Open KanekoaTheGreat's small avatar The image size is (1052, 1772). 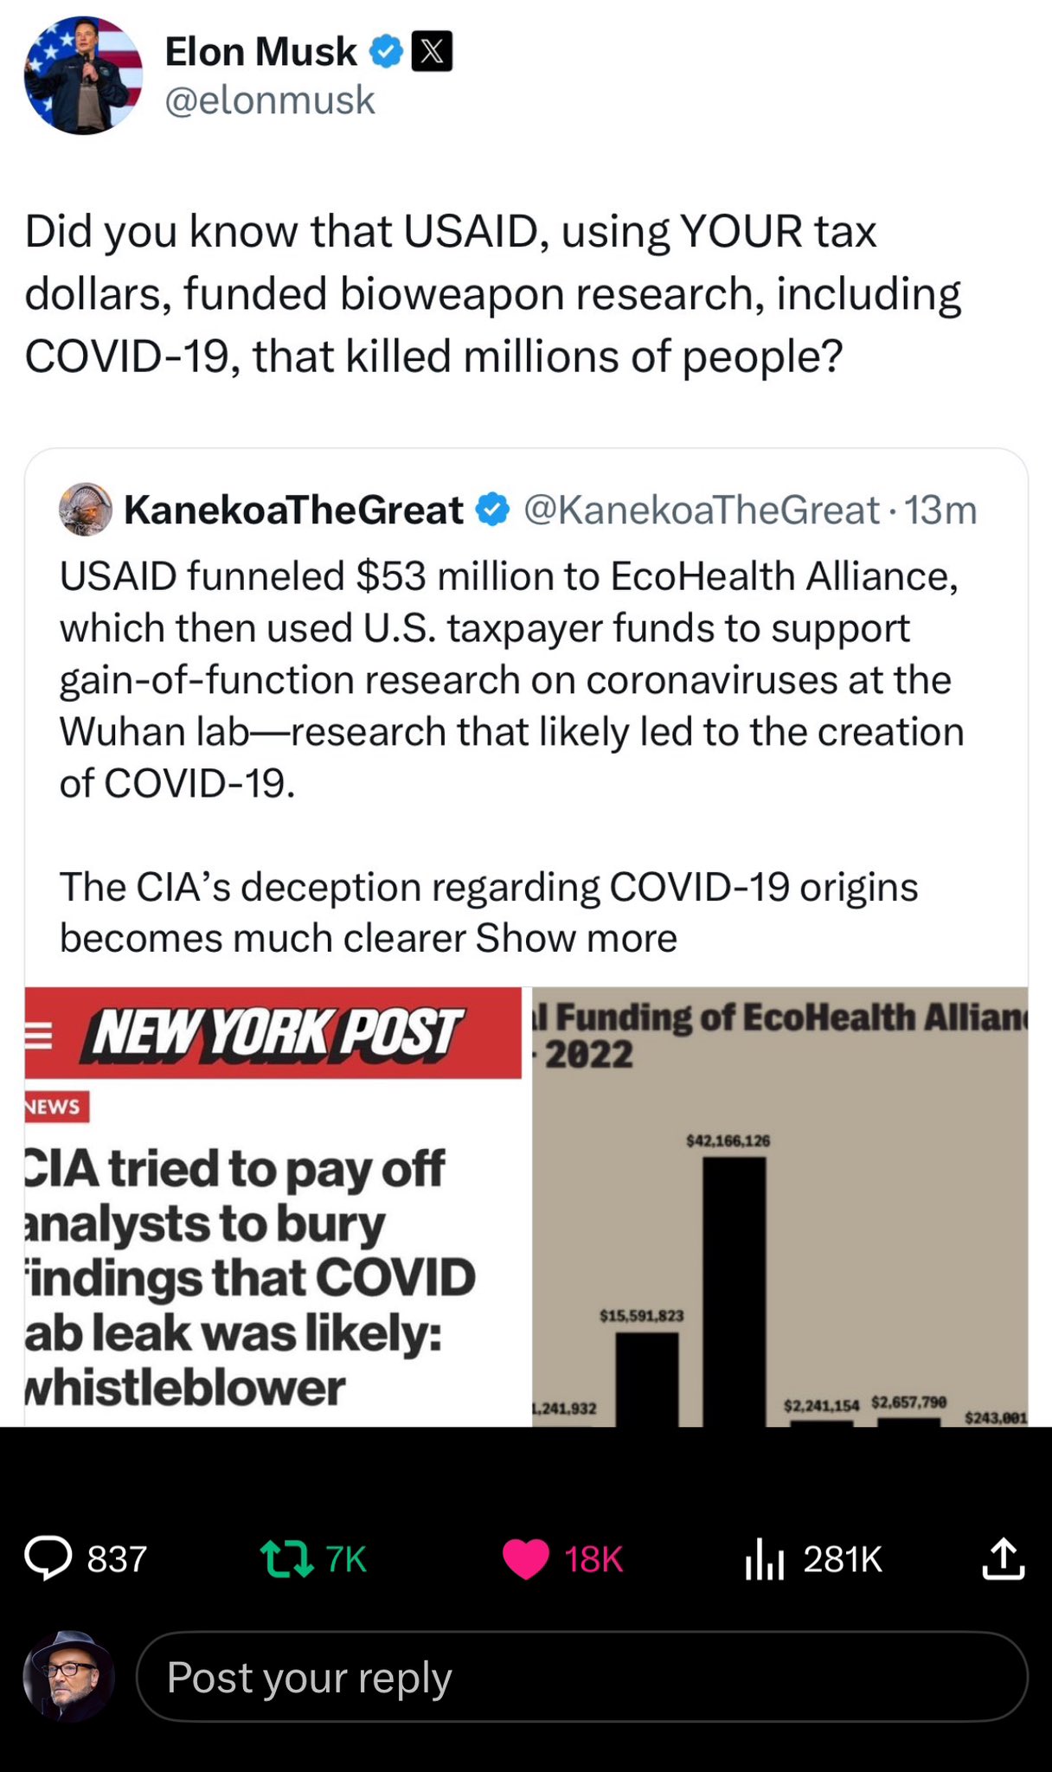pyautogui.click(x=86, y=510)
